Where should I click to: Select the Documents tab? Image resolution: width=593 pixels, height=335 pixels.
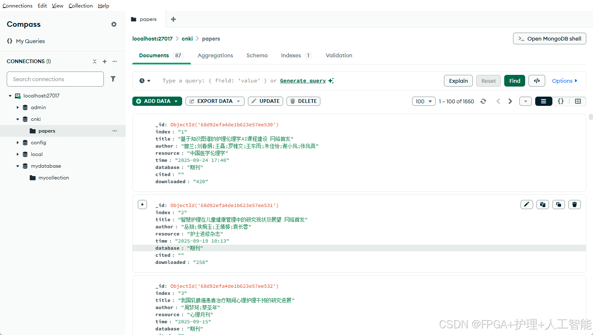(x=161, y=55)
